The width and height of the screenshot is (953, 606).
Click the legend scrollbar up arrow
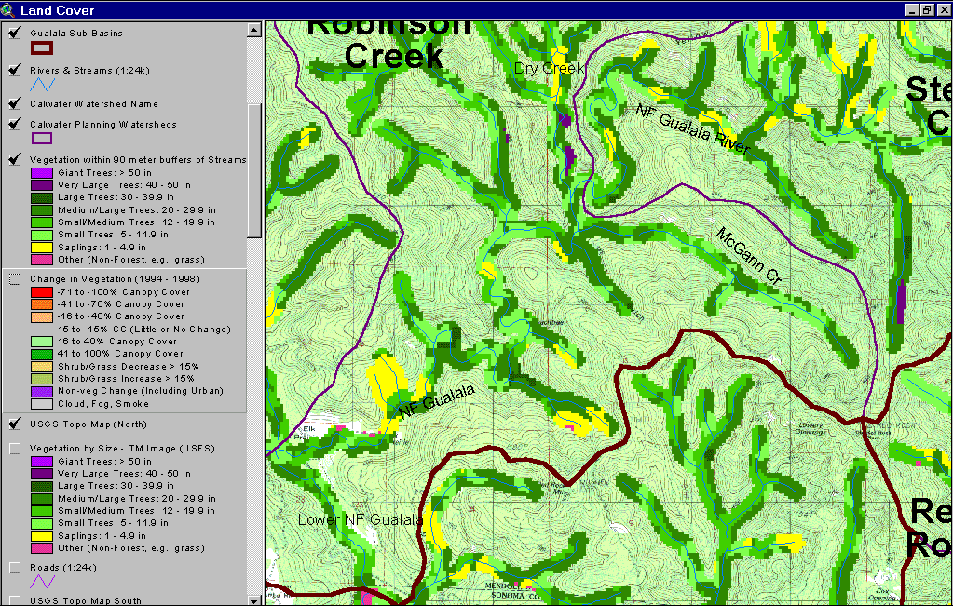click(254, 30)
